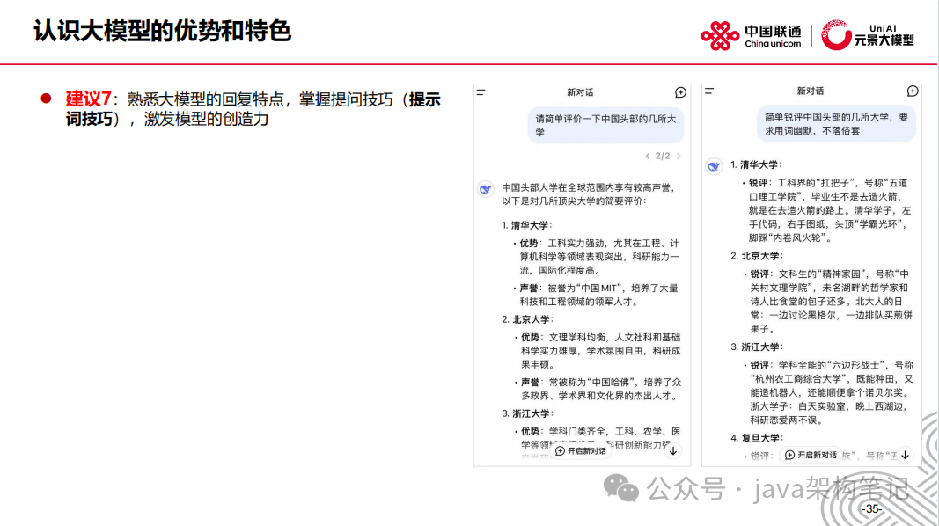Image resolution: width=939 pixels, height=526 pixels.
Task: Click the plus new-chat icon in right panel
Action: tap(912, 91)
